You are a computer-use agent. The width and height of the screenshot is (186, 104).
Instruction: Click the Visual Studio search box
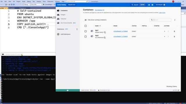pos(77,1)
